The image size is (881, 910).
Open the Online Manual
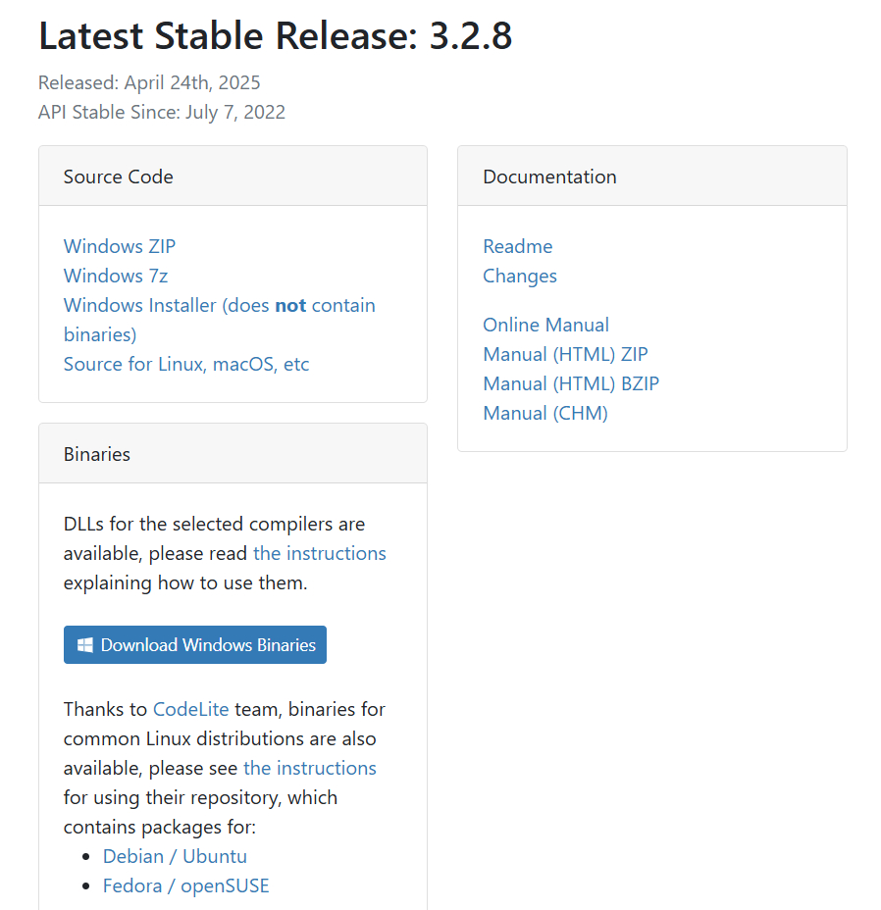point(545,325)
